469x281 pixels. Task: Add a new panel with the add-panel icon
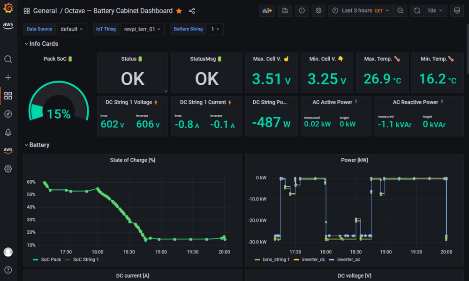point(267,10)
